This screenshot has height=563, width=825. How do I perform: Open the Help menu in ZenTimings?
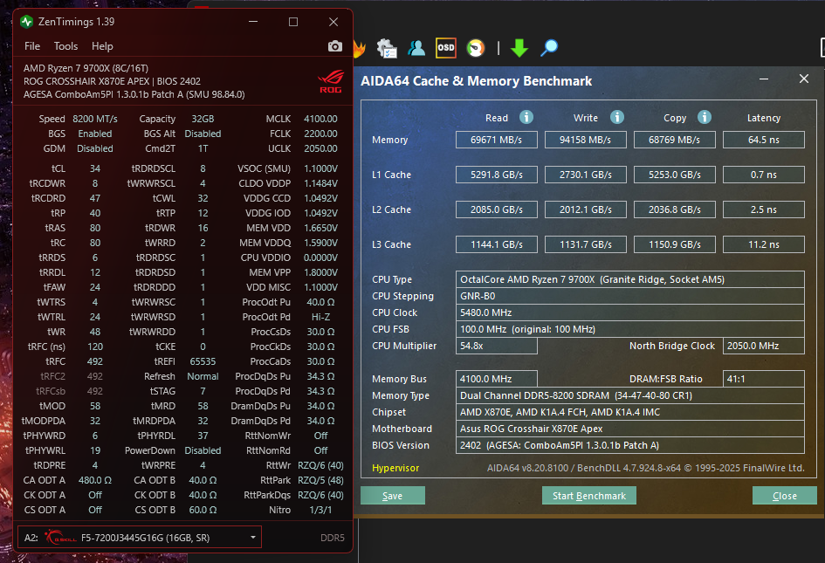tap(102, 46)
